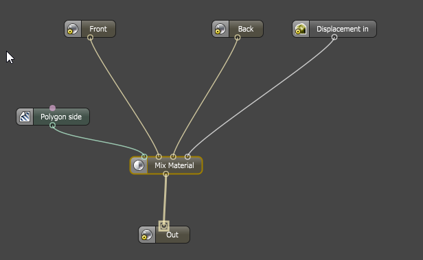Image resolution: width=423 pixels, height=260 pixels.
Task: Select the Back node label
Action: [x=246, y=29]
